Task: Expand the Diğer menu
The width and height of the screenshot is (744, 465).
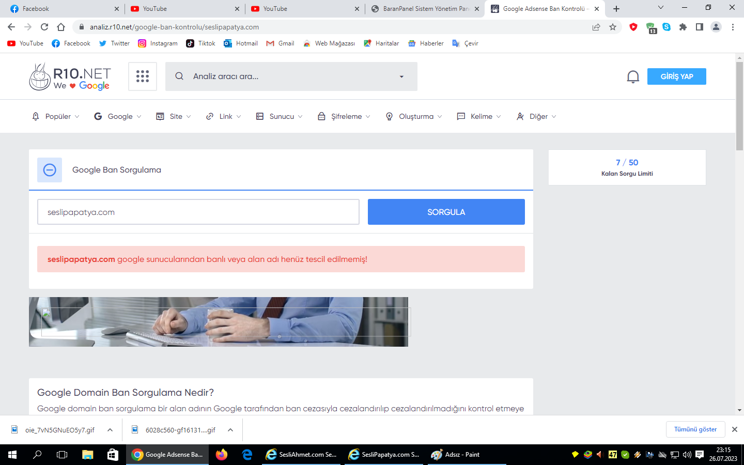Action: 536,116
